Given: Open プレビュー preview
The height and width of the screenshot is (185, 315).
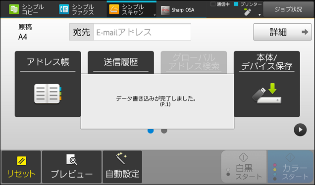Looking at the screenshot, I should [x=72, y=167].
